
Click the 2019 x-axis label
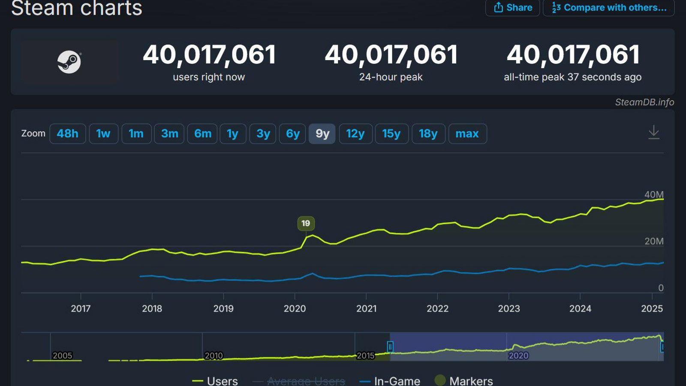click(x=223, y=309)
